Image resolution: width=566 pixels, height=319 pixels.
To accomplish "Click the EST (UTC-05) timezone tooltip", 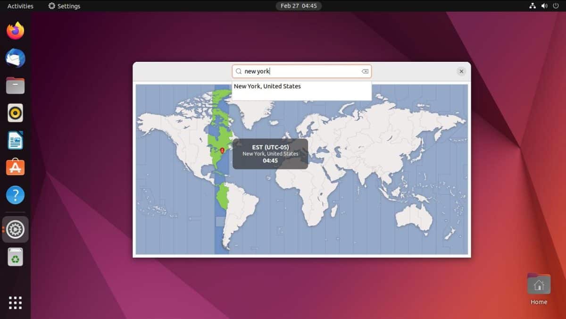I will click(270, 153).
